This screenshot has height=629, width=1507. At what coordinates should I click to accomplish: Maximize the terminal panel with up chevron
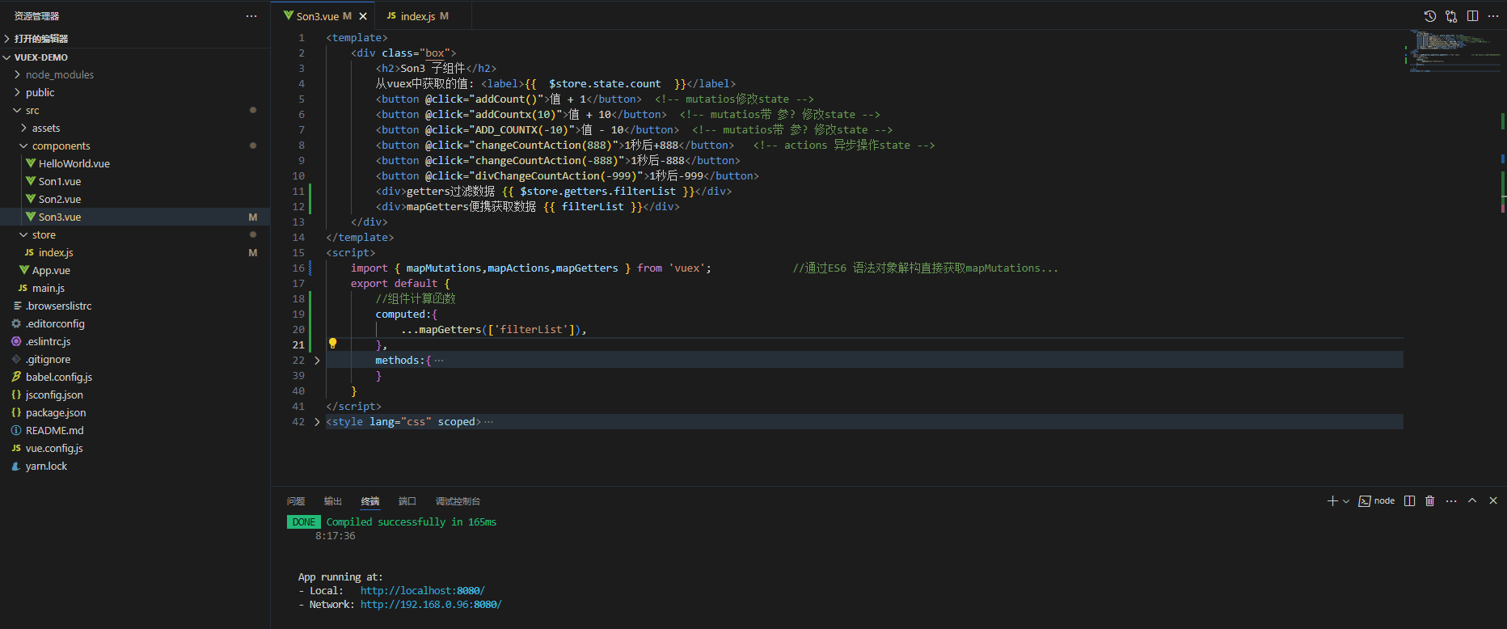click(1472, 501)
